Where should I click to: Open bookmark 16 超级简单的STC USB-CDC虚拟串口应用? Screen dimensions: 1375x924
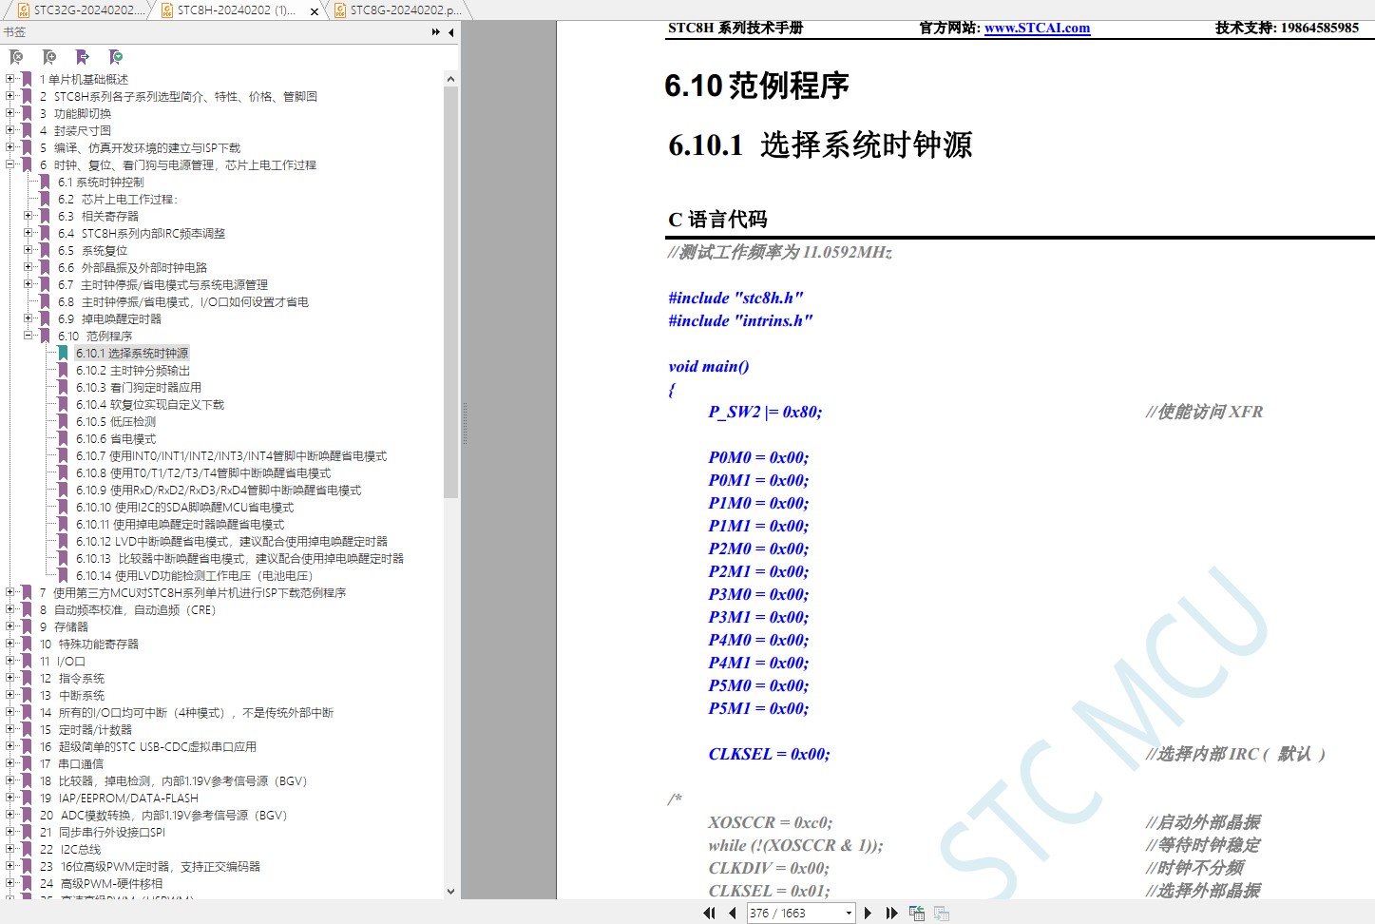(147, 747)
